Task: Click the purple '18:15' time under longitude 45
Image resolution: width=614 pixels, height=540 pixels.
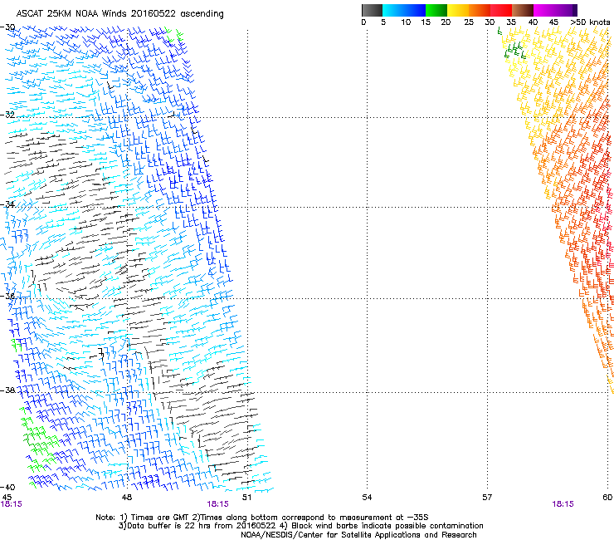Action: [x=11, y=504]
